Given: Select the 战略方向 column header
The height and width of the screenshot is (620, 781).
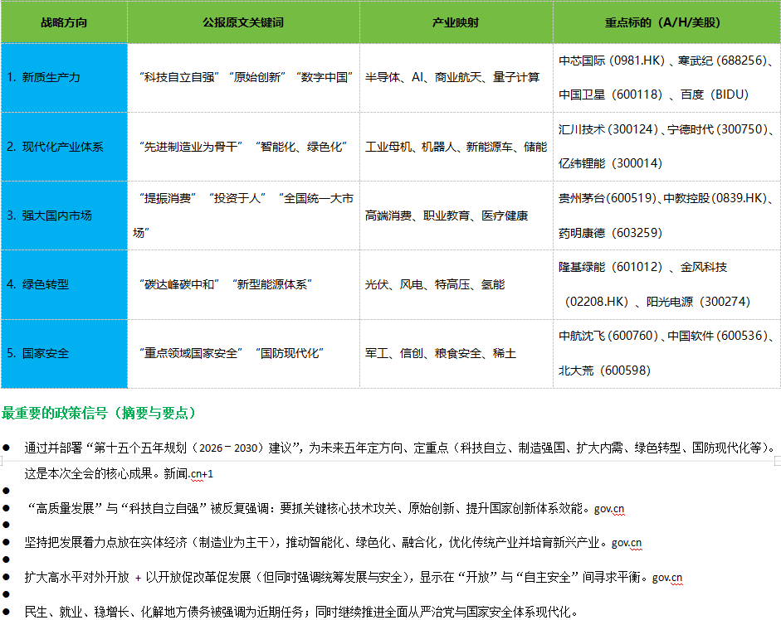Looking at the screenshot, I should pos(63,22).
